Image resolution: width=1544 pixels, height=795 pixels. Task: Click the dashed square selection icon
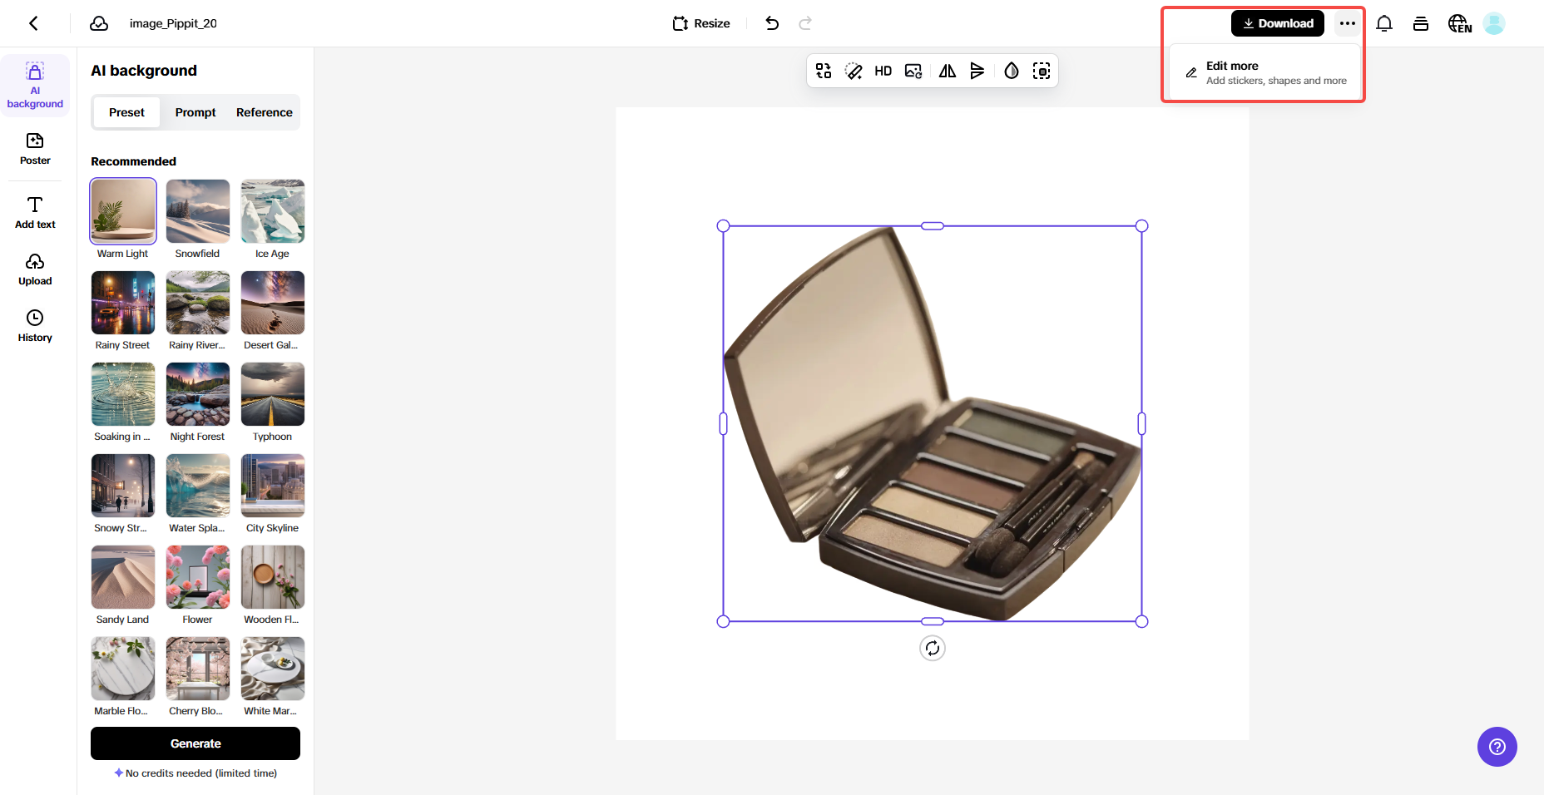[1042, 71]
